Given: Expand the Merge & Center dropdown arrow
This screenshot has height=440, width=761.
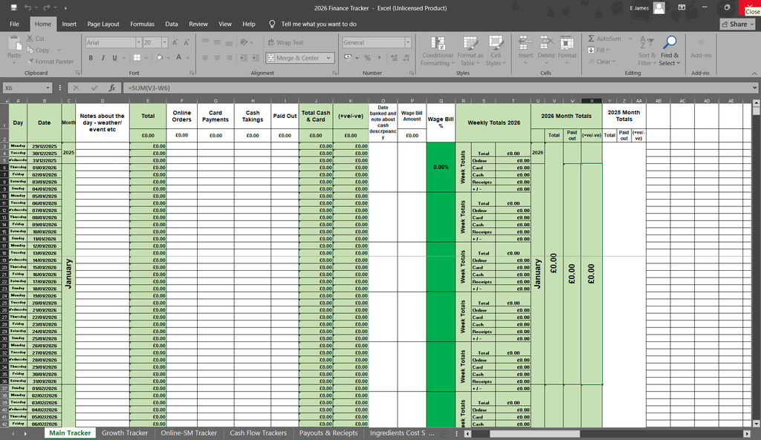Looking at the screenshot, I should [329, 58].
